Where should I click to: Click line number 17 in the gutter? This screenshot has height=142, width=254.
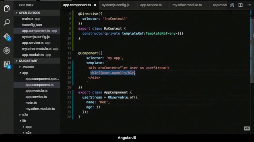tap(69, 73)
